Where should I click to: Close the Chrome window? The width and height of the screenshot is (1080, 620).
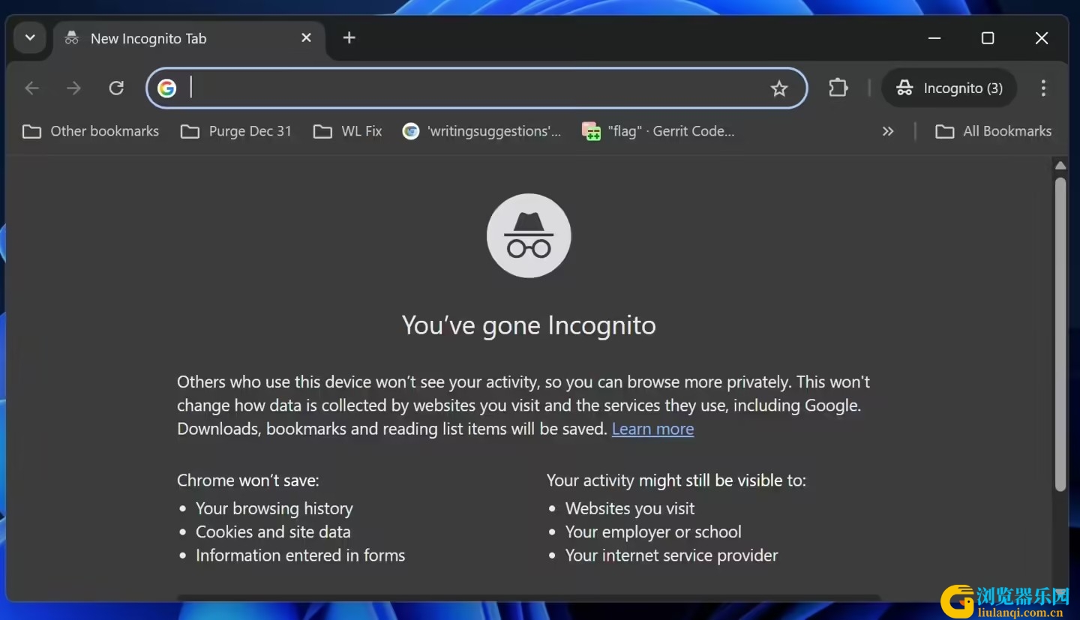pos(1042,37)
